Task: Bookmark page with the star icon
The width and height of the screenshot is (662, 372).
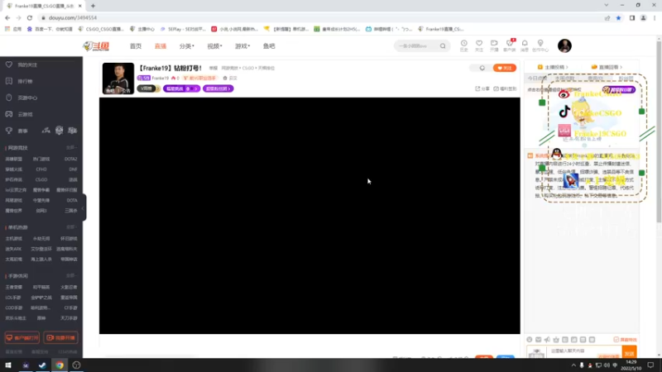Action: pyautogui.click(x=618, y=17)
